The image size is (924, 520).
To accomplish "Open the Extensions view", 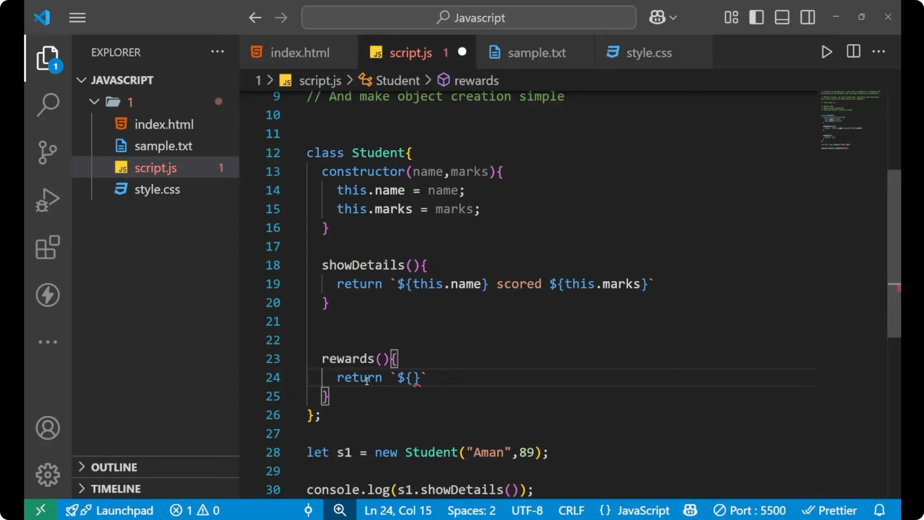I will point(47,247).
